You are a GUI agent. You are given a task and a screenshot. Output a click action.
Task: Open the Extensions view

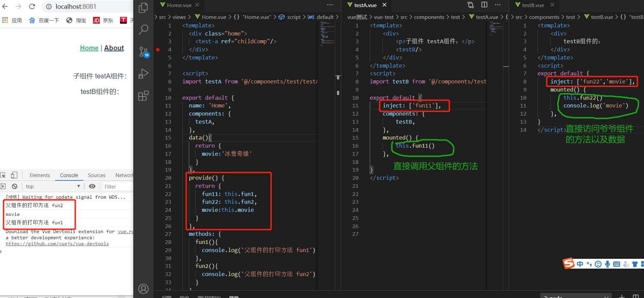[143, 96]
